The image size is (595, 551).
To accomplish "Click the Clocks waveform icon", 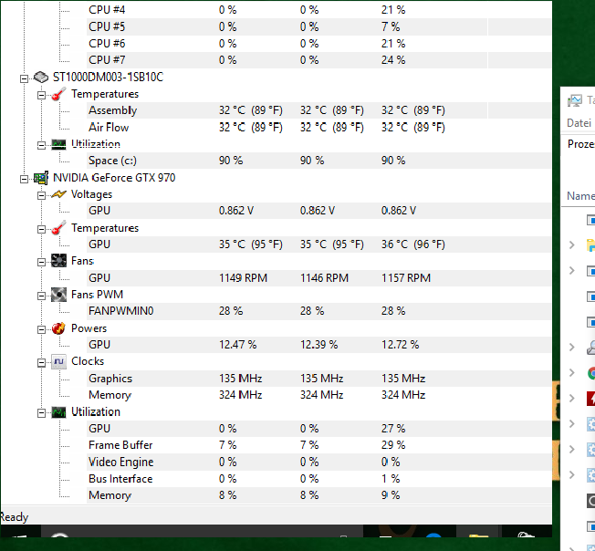I will [x=58, y=362].
